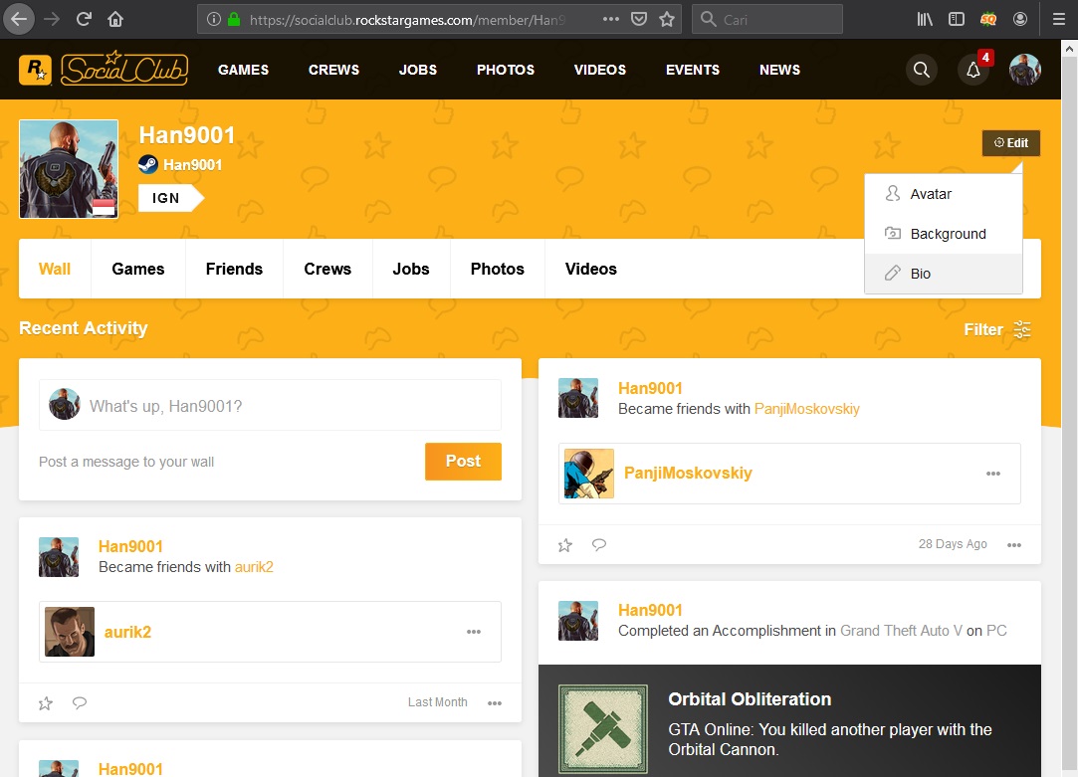Click aurik2 avatar thumbnail
This screenshot has height=777, width=1078.
pos(70,632)
